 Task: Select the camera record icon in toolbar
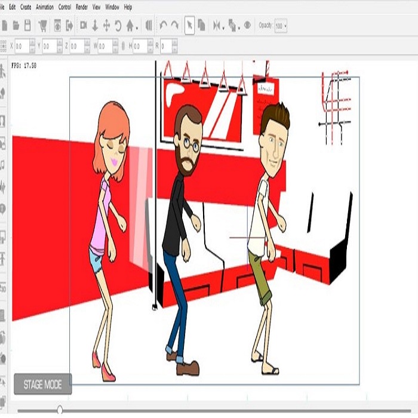click(x=83, y=26)
